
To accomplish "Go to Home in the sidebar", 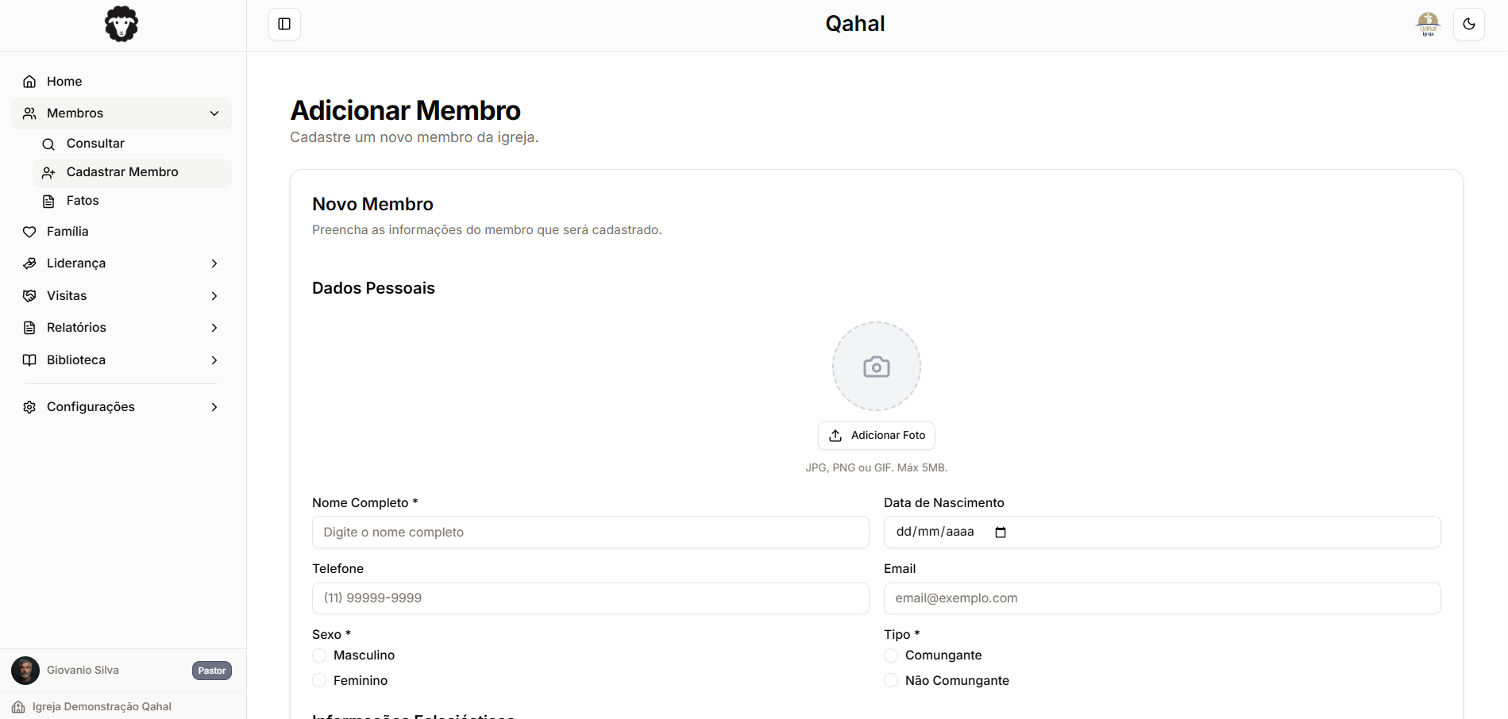I will tap(121, 82).
